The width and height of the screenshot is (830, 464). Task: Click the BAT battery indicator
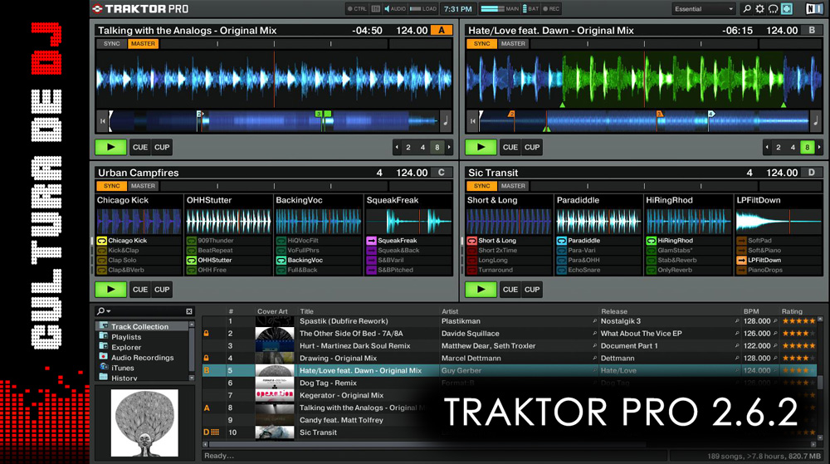(530, 9)
